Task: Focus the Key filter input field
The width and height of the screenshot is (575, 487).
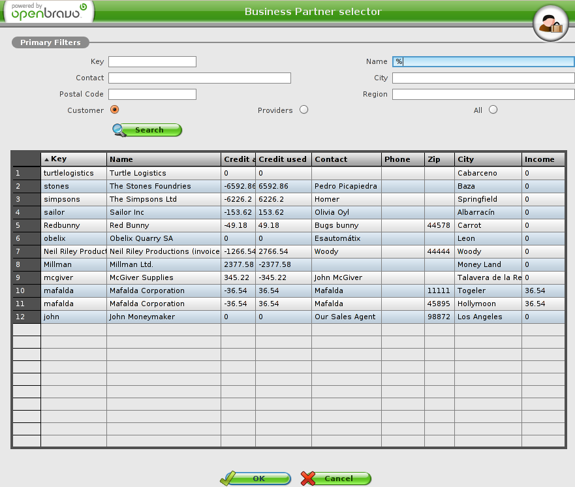Action: [x=152, y=62]
